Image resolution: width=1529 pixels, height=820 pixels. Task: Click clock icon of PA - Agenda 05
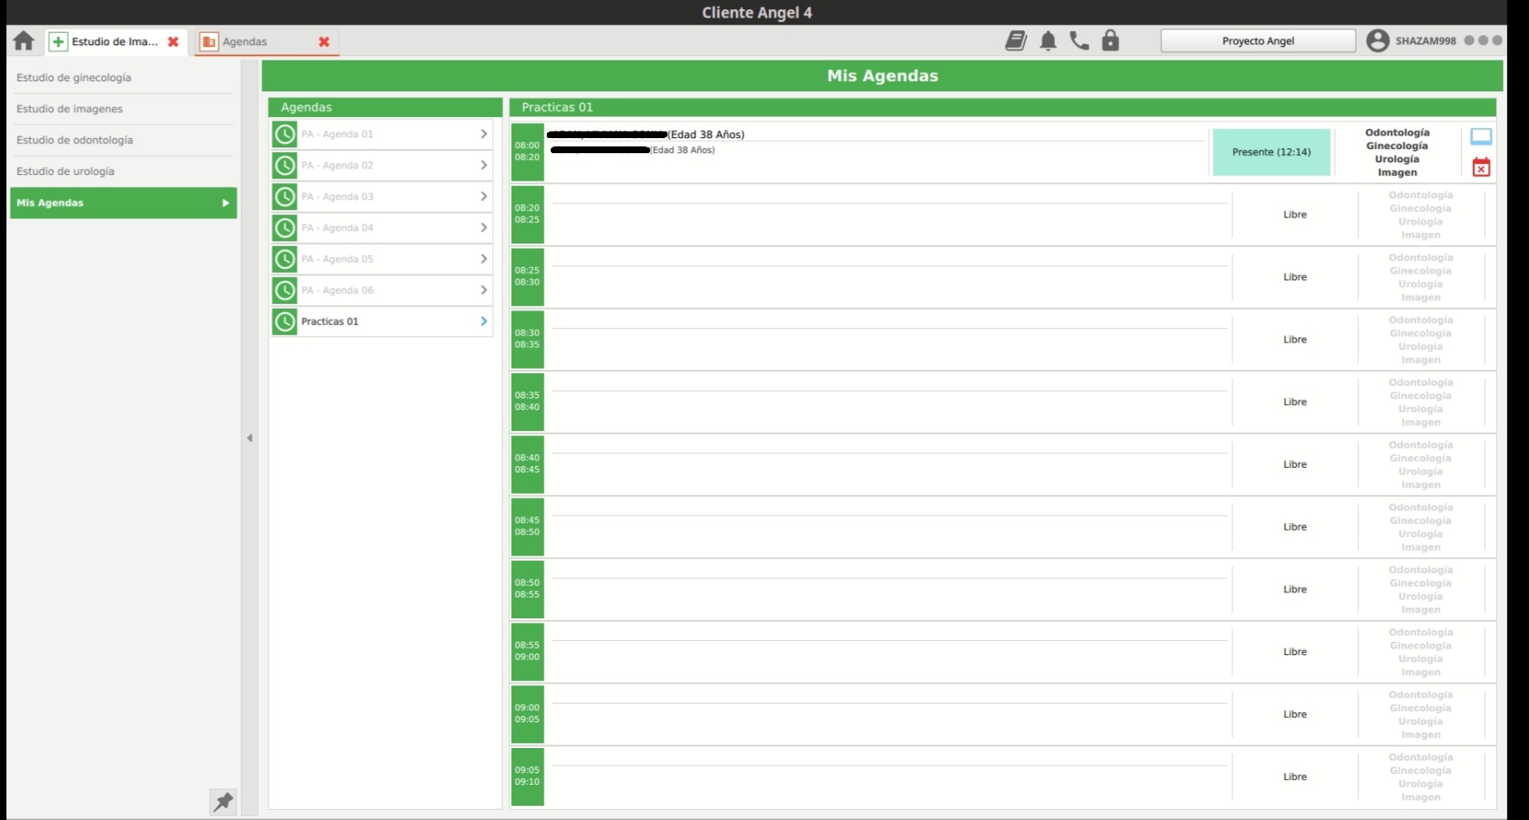pyautogui.click(x=285, y=259)
